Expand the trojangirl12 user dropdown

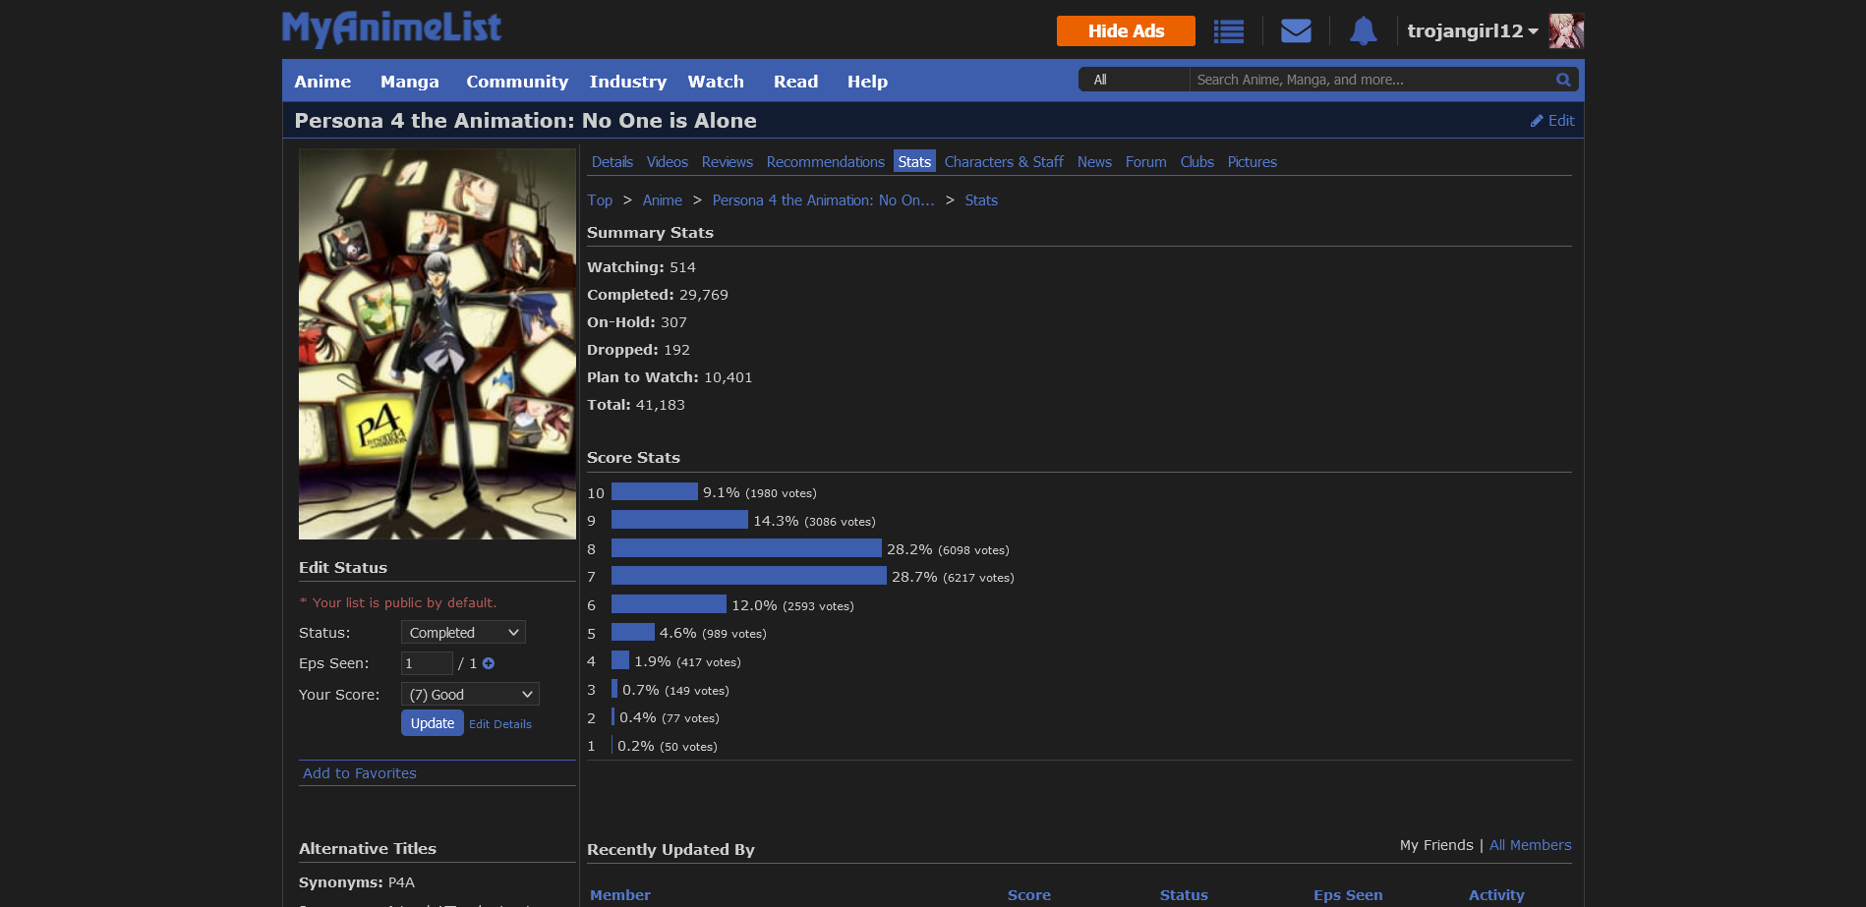point(1472,31)
